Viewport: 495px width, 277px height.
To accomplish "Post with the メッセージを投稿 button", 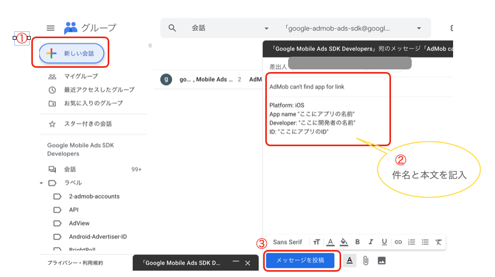I will coord(300,260).
